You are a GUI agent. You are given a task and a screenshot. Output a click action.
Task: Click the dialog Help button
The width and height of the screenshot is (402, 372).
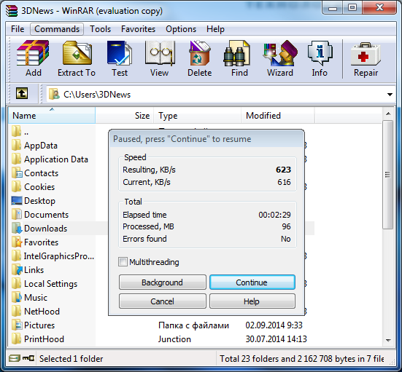click(252, 301)
